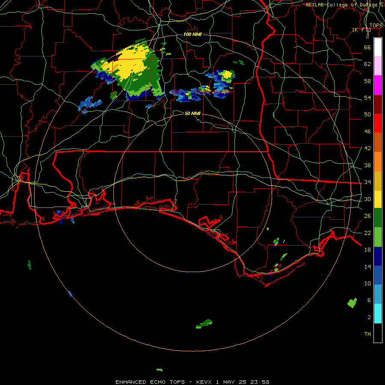The height and width of the screenshot is (385, 385).
Task: Click the dark green legend swatch
Action: point(378,218)
